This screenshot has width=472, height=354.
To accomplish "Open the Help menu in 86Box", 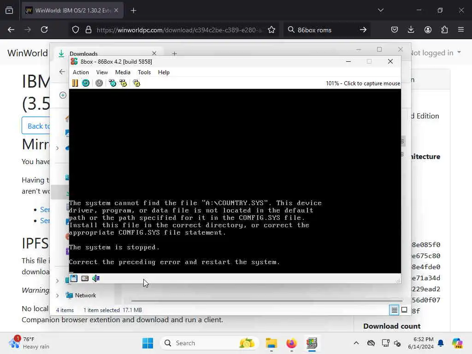I will pos(164,72).
